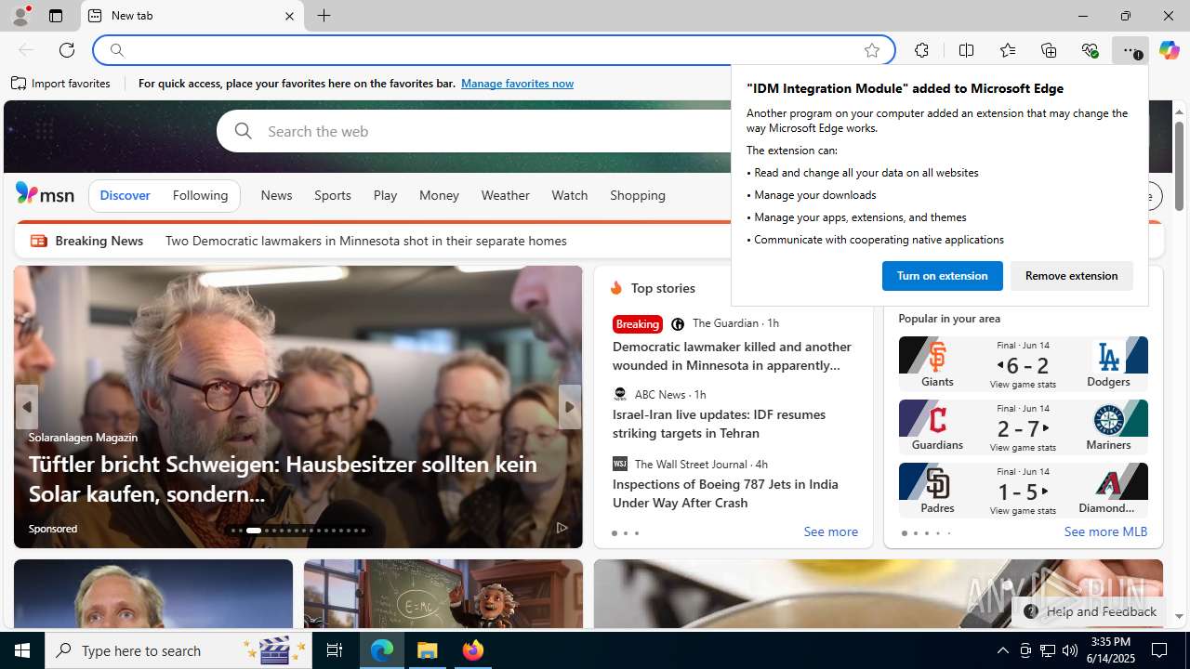The height and width of the screenshot is (669, 1190).
Task: Click Import favorites
Action: [x=61, y=84]
